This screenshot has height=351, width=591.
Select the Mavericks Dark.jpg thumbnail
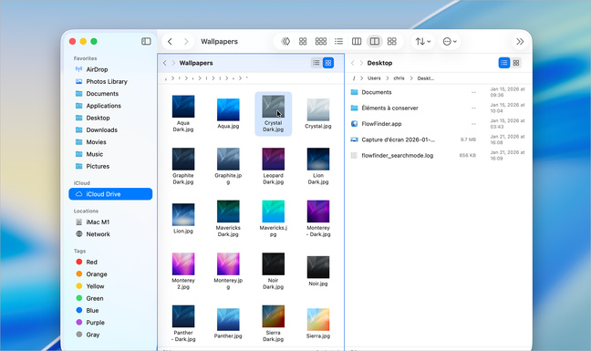pyautogui.click(x=228, y=212)
